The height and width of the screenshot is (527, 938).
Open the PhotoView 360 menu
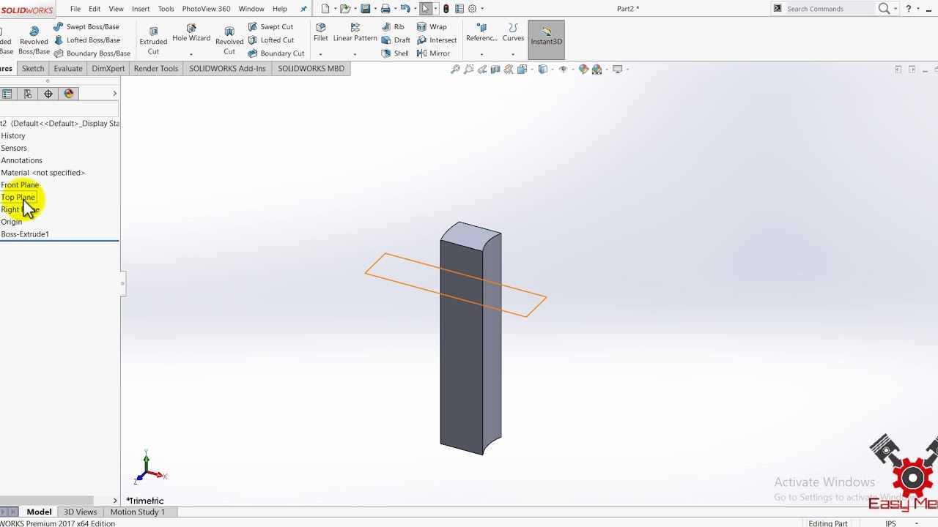(206, 9)
